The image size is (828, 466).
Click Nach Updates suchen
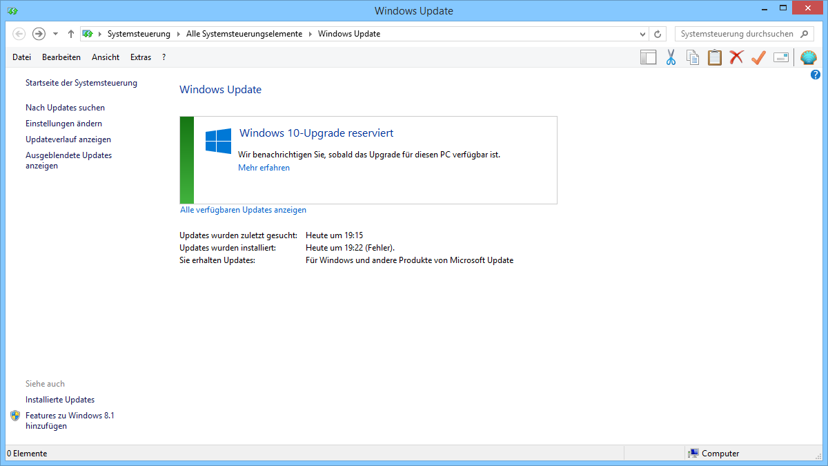(66, 108)
